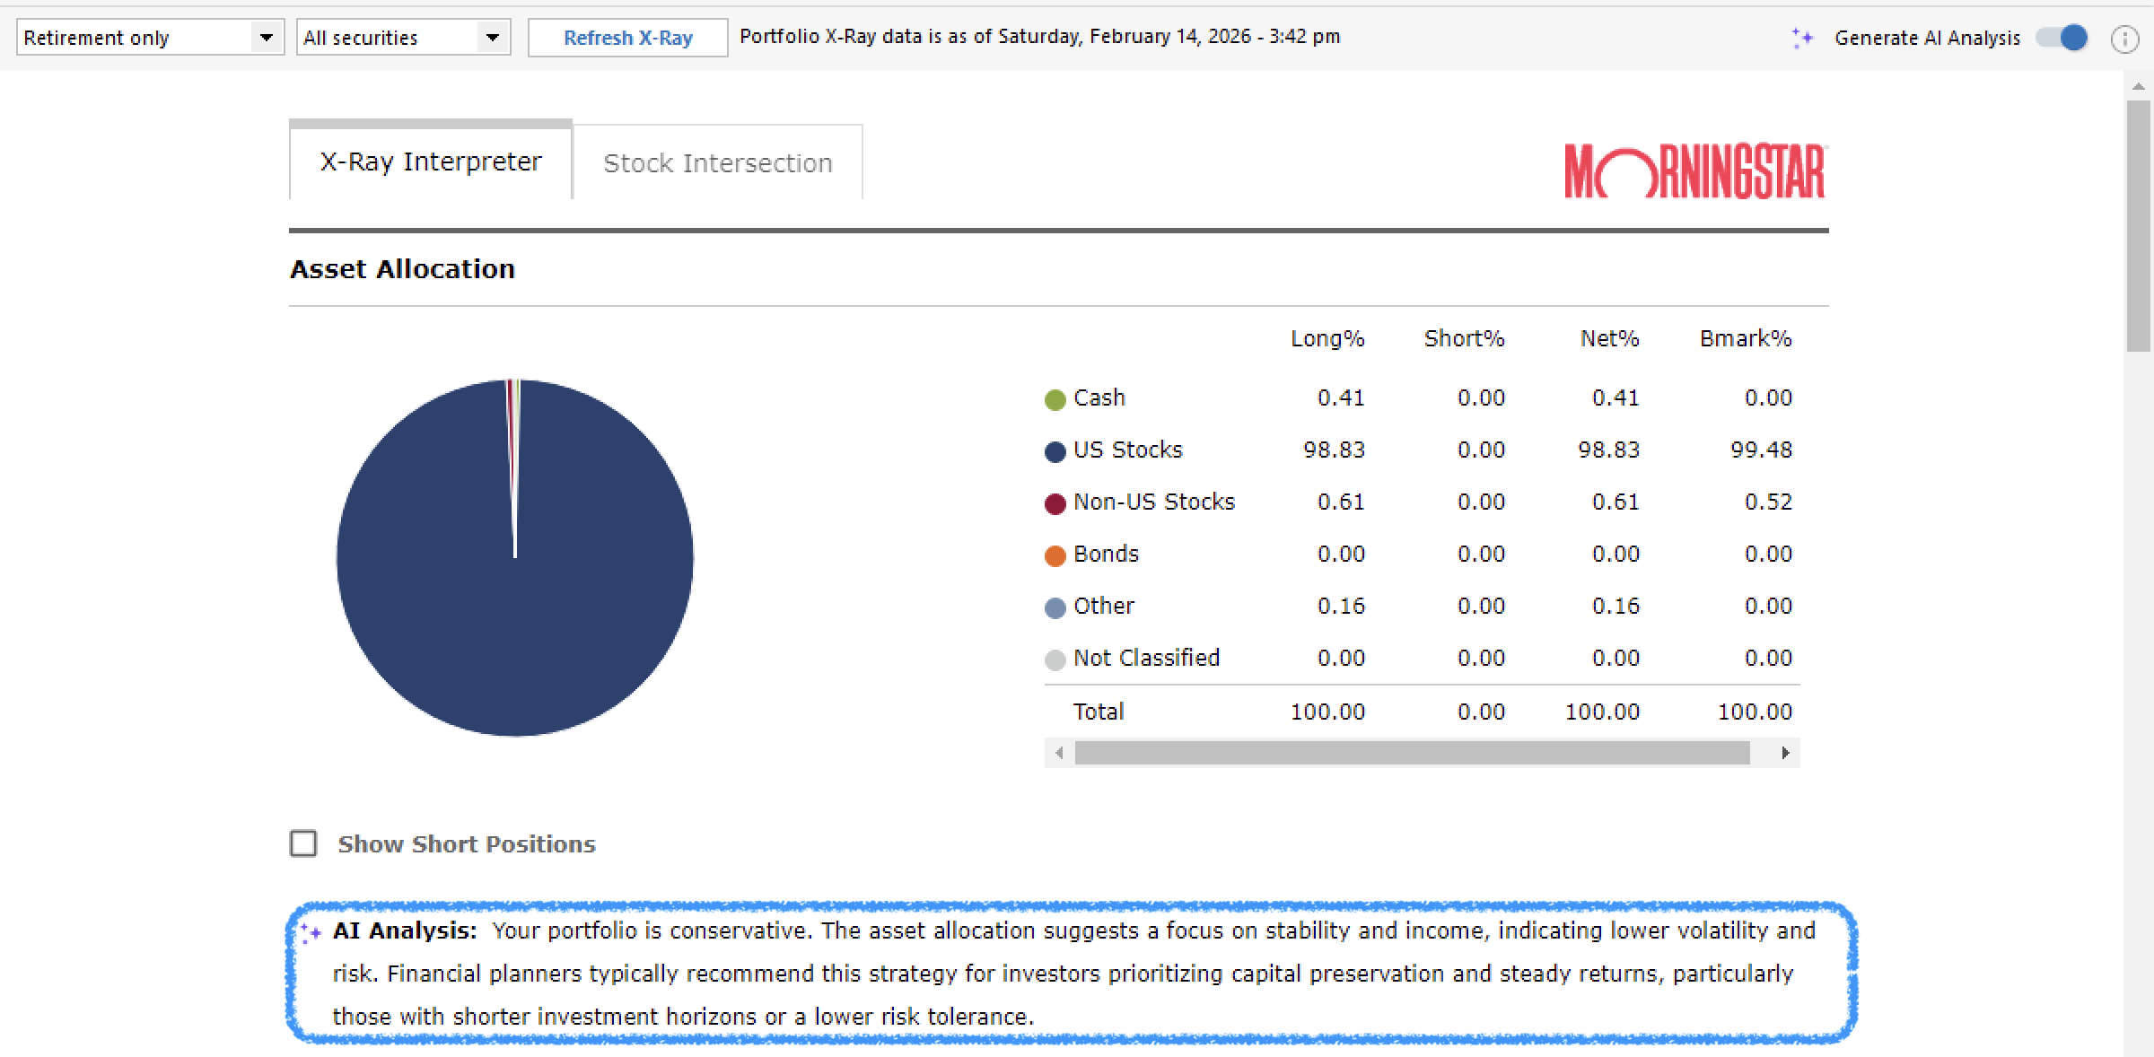Screen dimensions: 2154x1057
Task: Toggle the Generate AI Analysis switch
Action: coord(2062,38)
